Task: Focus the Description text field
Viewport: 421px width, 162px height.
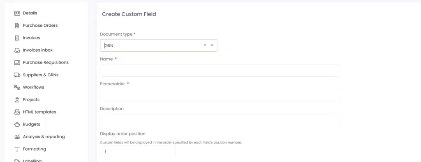Action: click(x=220, y=120)
